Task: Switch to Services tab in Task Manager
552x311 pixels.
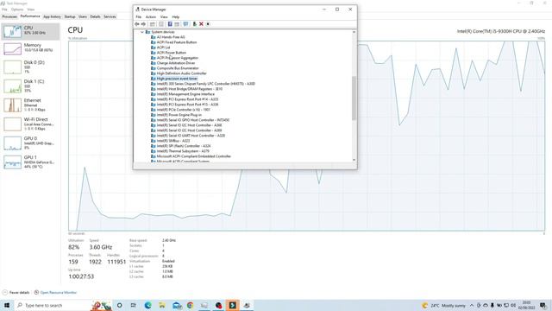Action: (x=110, y=16)
